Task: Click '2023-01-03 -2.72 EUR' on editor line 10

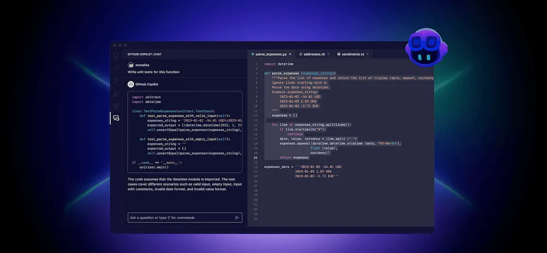Action: tap(299, 106)
